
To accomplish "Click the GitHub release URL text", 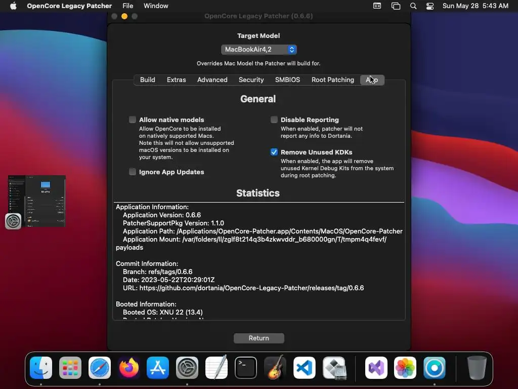I will pyautogui.click(x=252, y=288).
